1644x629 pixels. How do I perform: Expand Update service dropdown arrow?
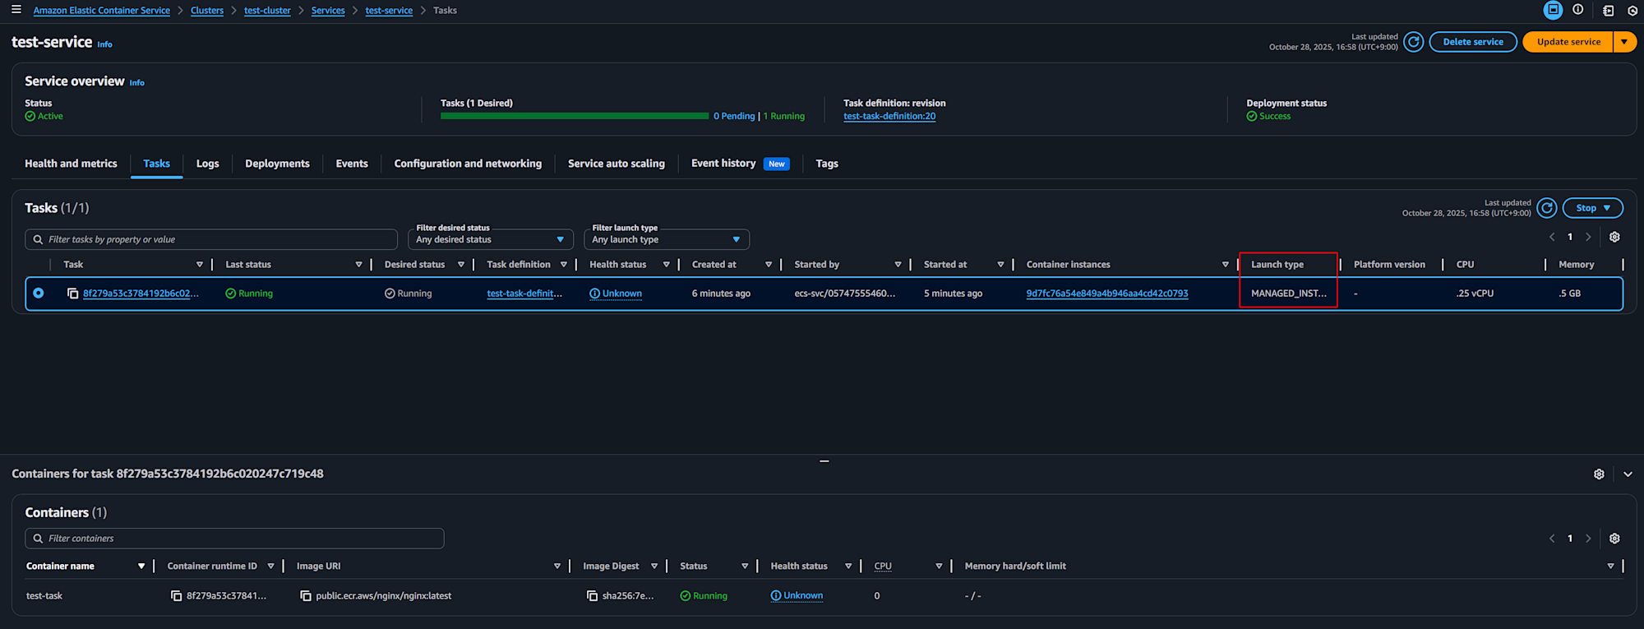pyautogui.click(x=1624, y=42)
